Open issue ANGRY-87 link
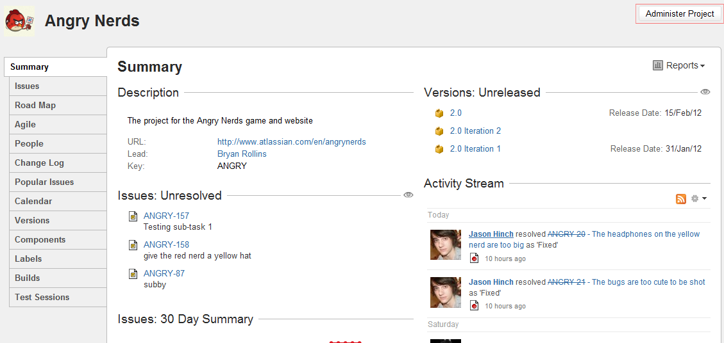The image size is (724, 343). coord(164,273)
